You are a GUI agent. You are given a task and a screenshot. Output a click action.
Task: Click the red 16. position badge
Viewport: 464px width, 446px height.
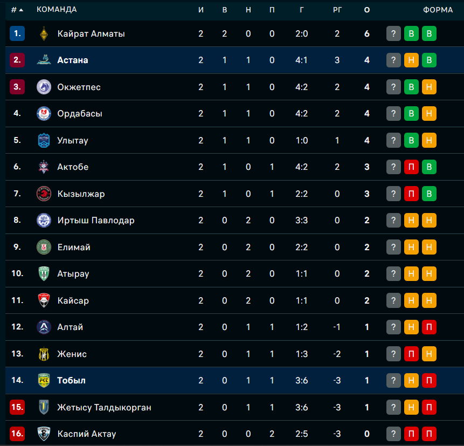coord(17,434)
